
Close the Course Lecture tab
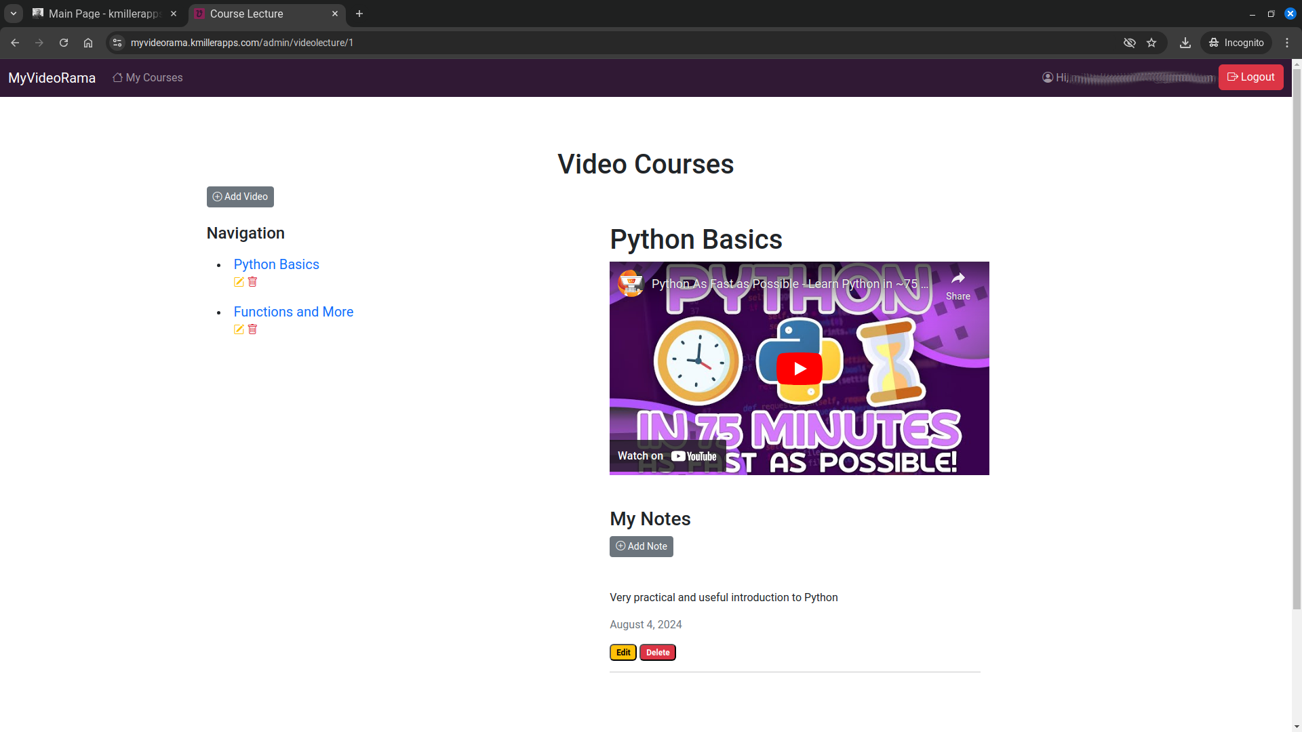335,14
